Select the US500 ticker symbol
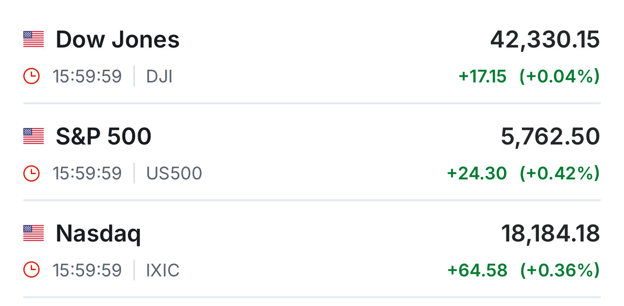 point(174,174)
